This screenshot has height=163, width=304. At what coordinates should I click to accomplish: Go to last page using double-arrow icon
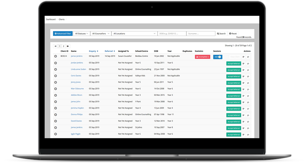click(x=67, y=46)
